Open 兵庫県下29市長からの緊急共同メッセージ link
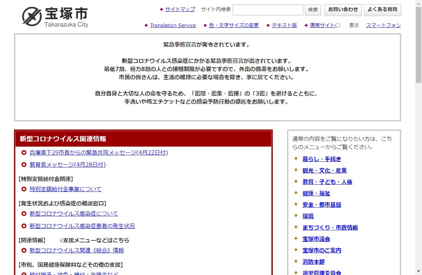This screenshot has height=275, width=422. (98, 153)
